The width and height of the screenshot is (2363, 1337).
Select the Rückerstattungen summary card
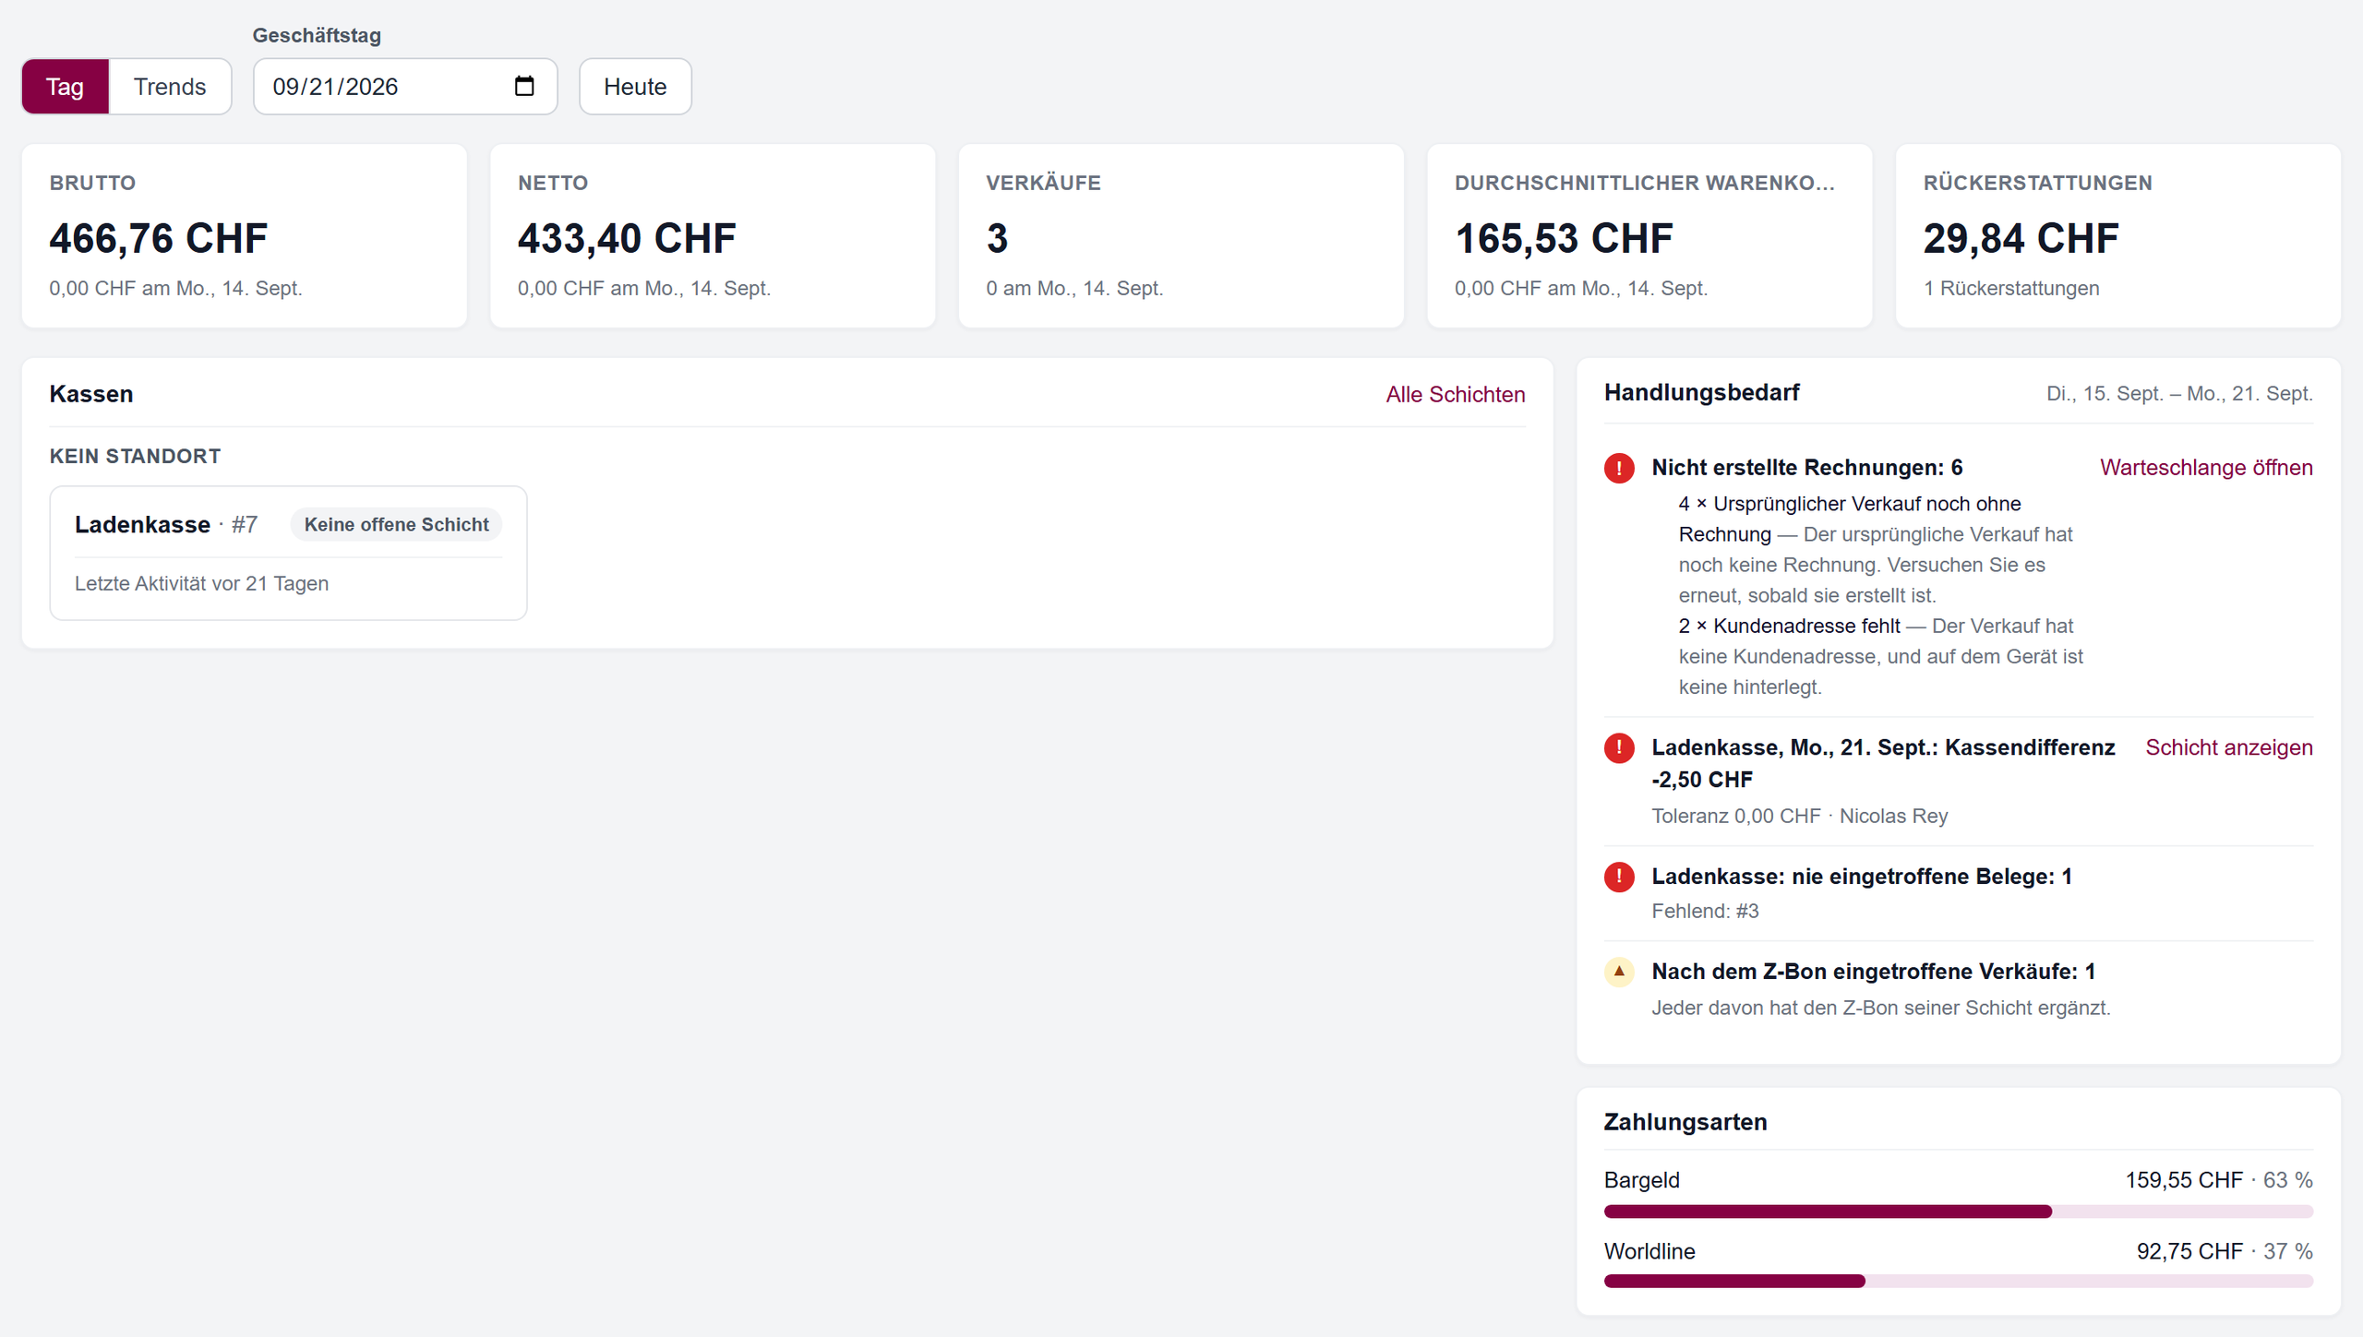coord(2117,235)
